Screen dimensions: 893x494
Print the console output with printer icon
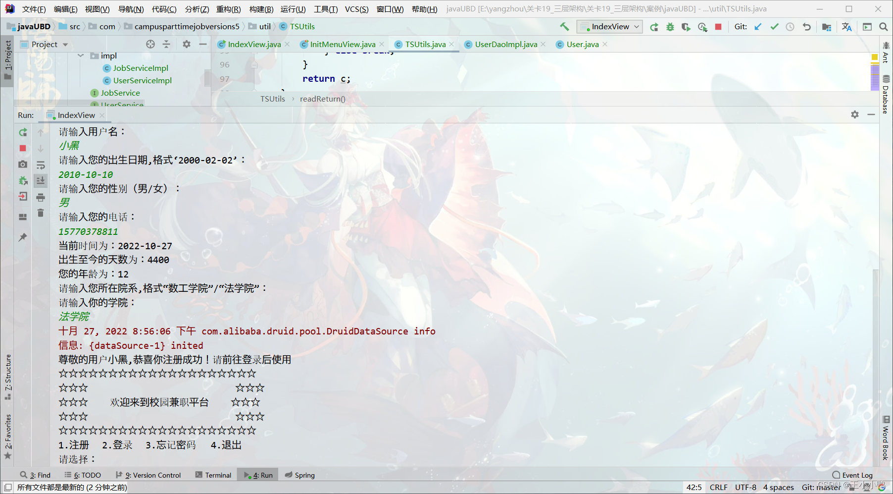coord(41,197)
